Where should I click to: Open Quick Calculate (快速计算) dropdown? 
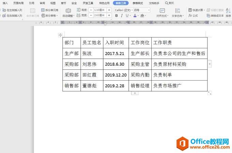pyautogui.click(x=197, y=10)
